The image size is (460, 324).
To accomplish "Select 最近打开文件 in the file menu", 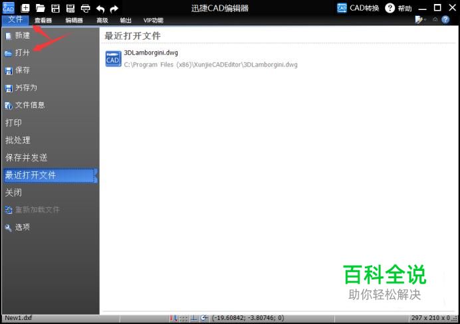I will (50, 175).
